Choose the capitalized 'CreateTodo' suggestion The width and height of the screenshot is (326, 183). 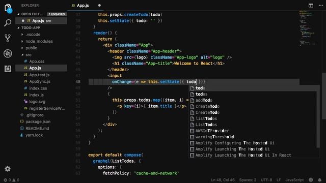point(253,112)
